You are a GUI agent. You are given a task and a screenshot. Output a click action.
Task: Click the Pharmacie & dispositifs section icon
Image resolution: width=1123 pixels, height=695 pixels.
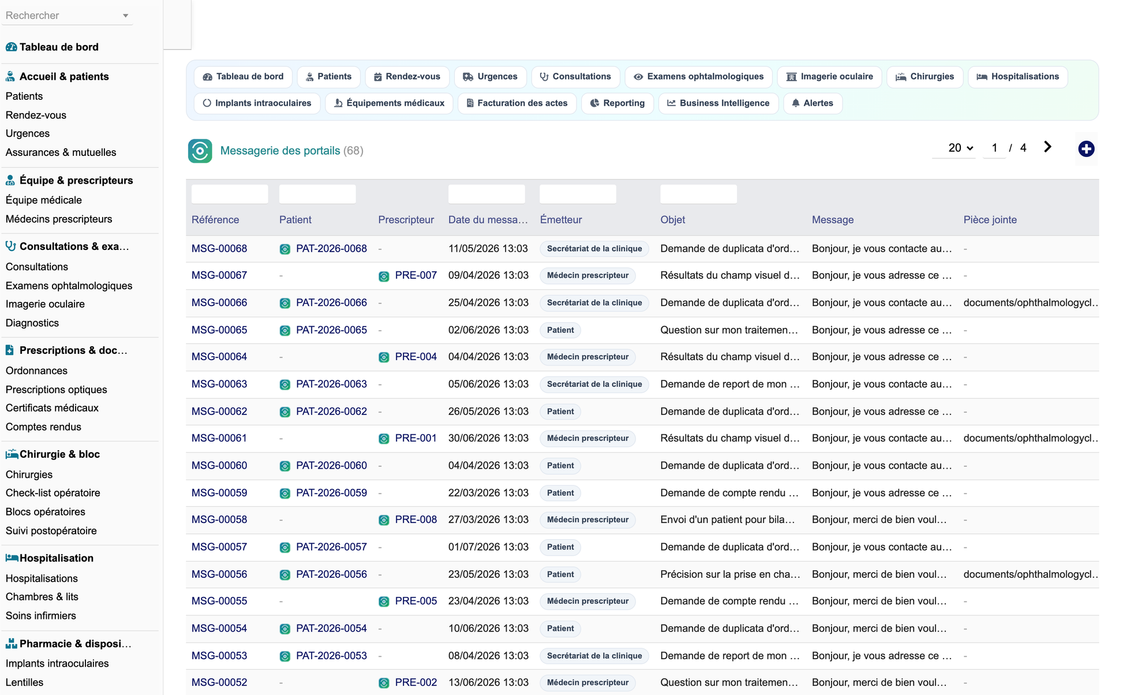[x=11, y=644]
